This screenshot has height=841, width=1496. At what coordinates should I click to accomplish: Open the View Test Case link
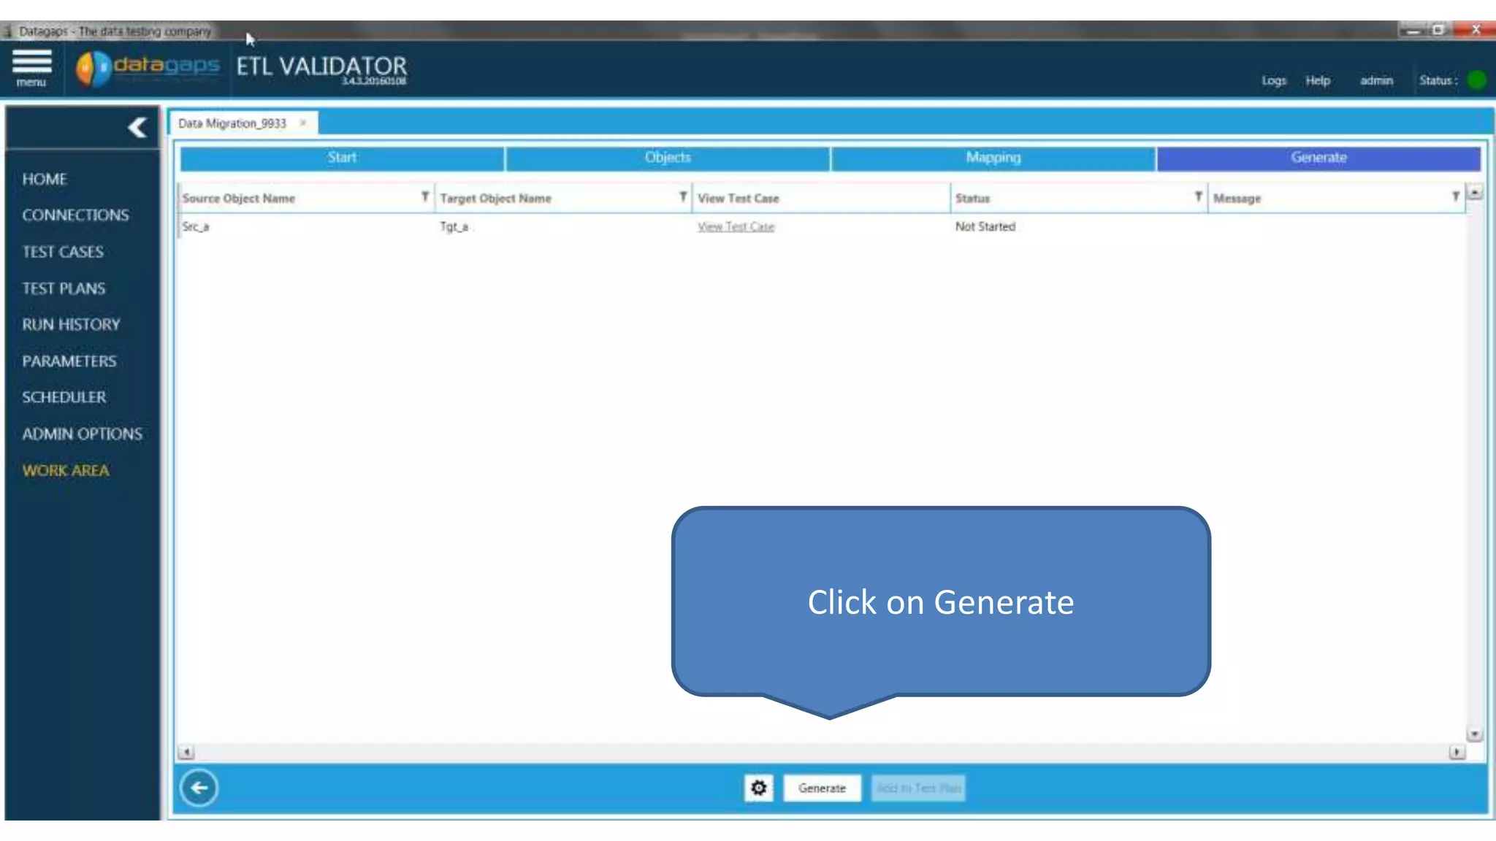[x=736, y=227]
